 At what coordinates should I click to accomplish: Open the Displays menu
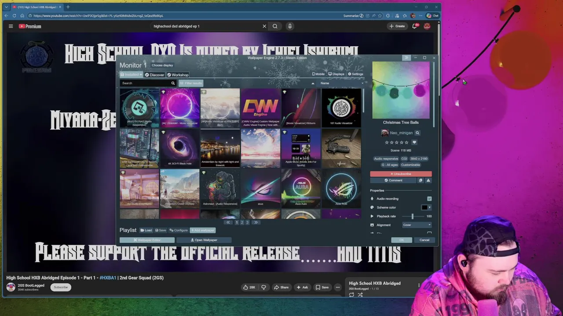336,74
